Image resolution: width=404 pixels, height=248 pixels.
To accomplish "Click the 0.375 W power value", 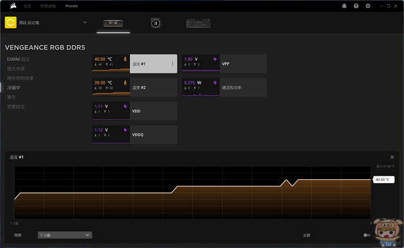I will click(193, 83).
